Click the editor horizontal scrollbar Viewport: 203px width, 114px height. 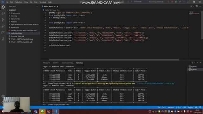[x=114, y=60]
